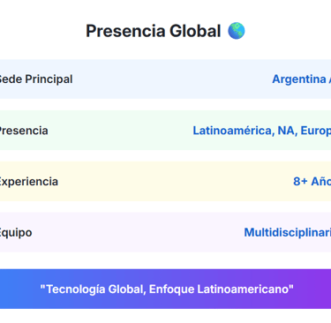
Task: Click the empty middle of the blue Sede Principal row
Action: pyautogui.click(x=172, y=79)
